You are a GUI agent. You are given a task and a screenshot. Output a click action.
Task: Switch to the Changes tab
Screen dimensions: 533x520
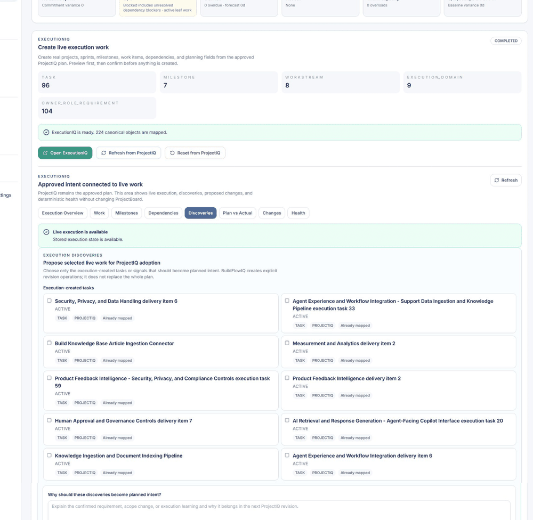pyautogui.click(x=272, y=213)
